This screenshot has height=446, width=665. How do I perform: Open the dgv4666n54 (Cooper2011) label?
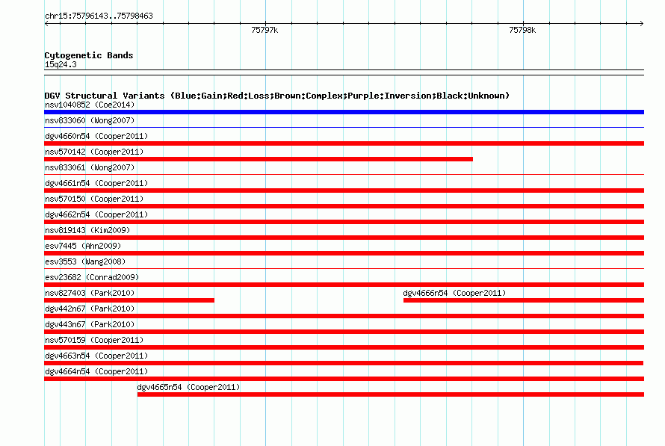[x=454, y=293]
